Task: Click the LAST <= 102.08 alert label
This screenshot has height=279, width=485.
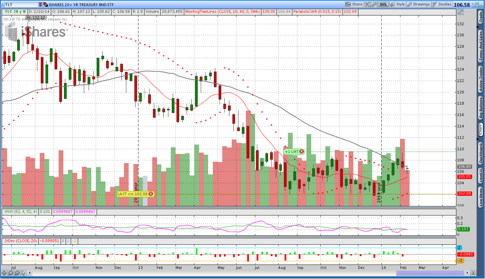Action: coord(132,194)
